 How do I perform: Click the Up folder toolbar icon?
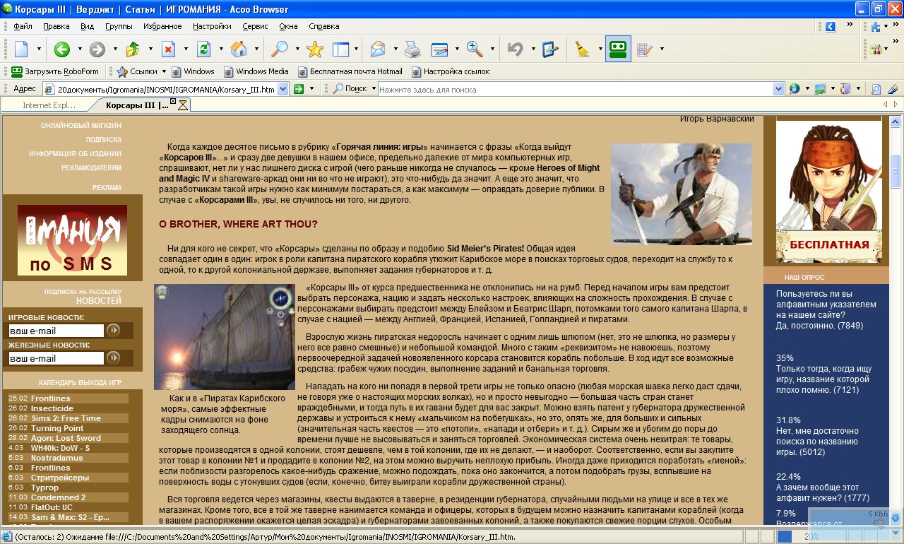point(133,49)
